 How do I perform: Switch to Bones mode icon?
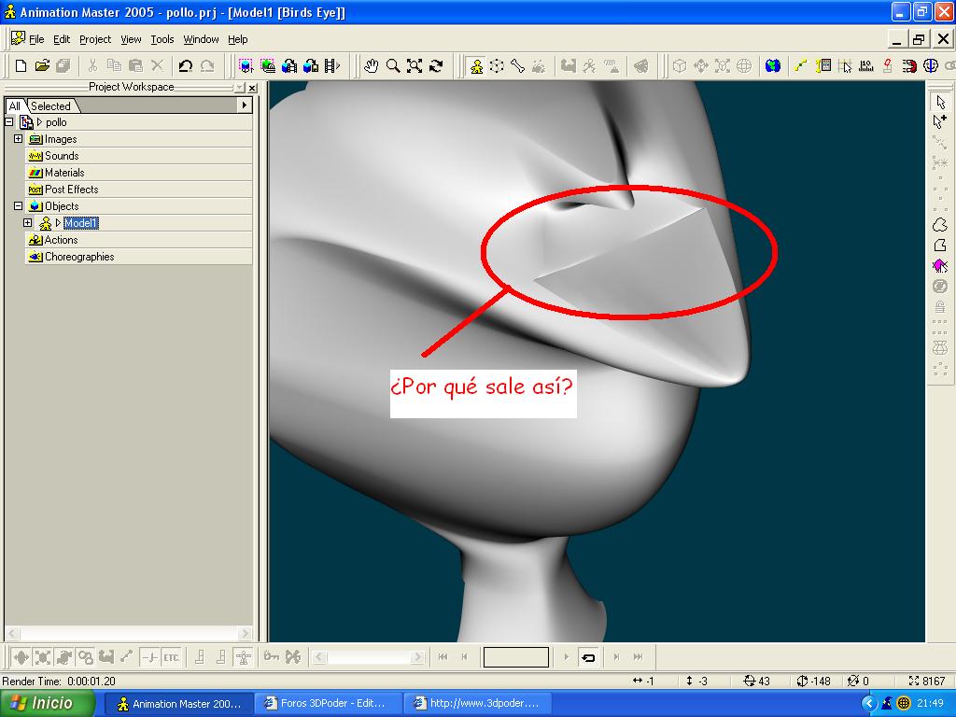(517, 66)
